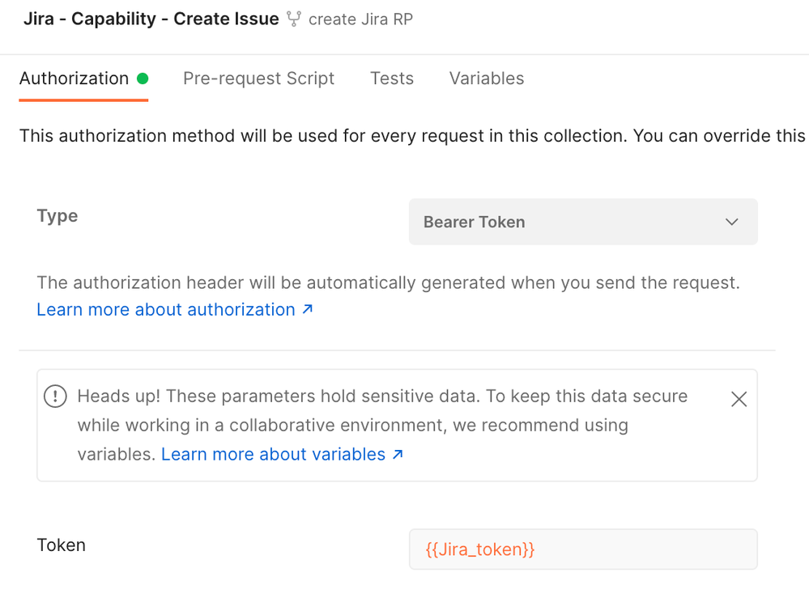
Task: Click the Jira - Capability - Create Issue title
Action: click(x=151, y=19)
